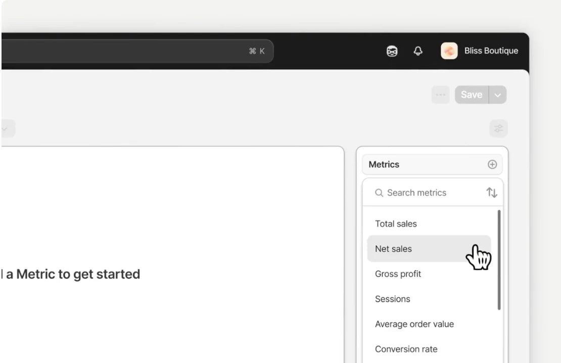Select the Gross profit metric
Image resolution: width=561 pixels, height=363 pixels.
click(x=398, y=274)
